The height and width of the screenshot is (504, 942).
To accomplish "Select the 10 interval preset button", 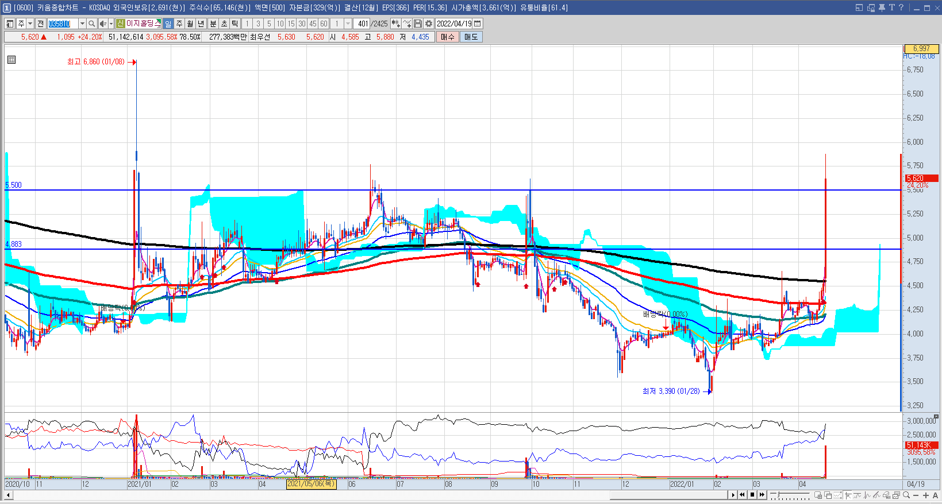I will pyautogui.click(x=280, y=24).
